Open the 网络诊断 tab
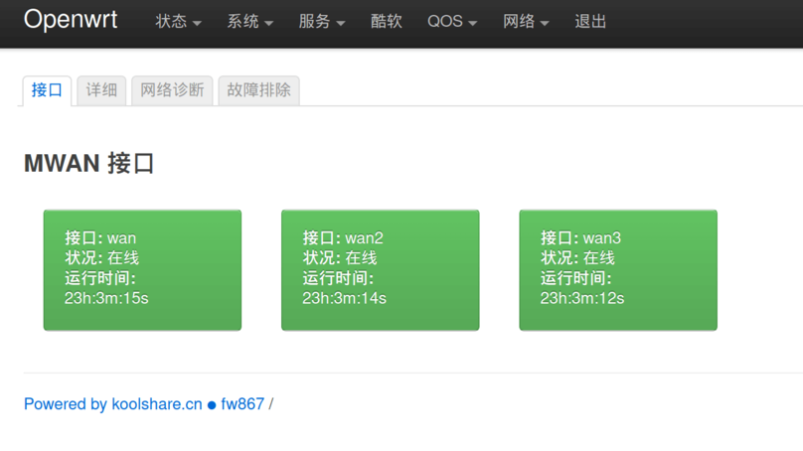803x451 pixels. pos(172,90)
